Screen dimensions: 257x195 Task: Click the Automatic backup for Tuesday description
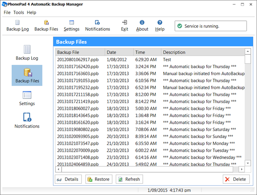(199, 151)
